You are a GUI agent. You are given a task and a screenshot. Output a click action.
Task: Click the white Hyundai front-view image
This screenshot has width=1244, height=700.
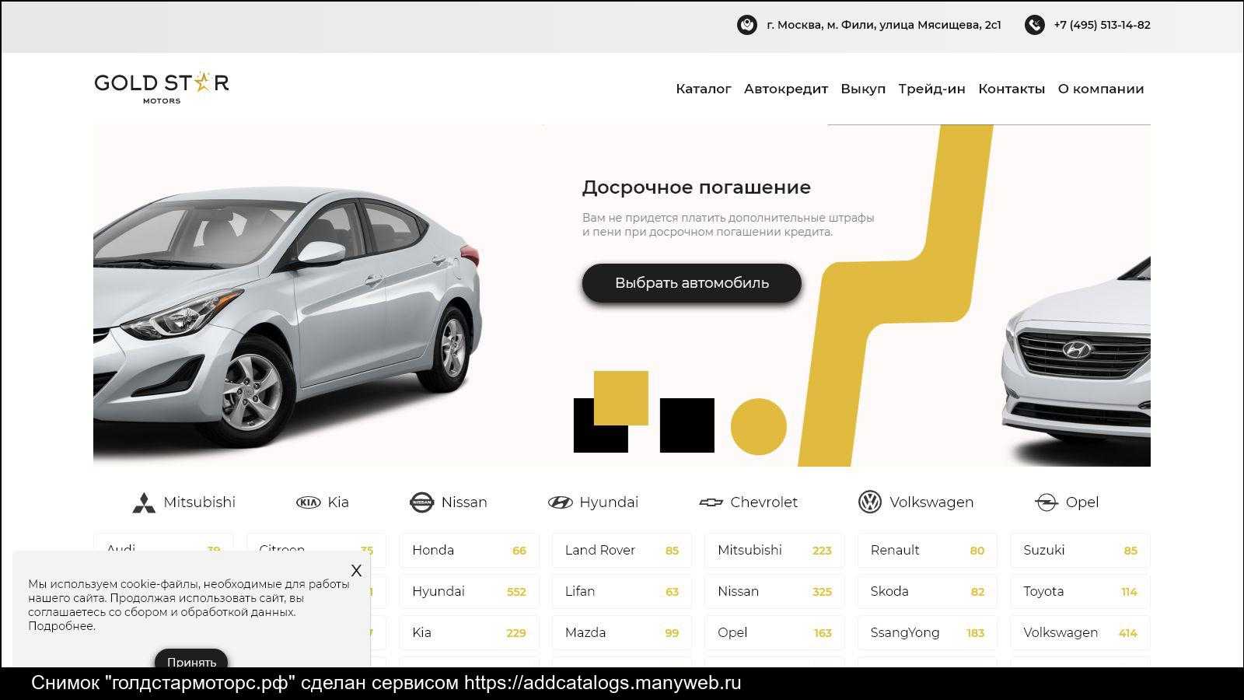pyautogui.click(x=1075, y=362)
